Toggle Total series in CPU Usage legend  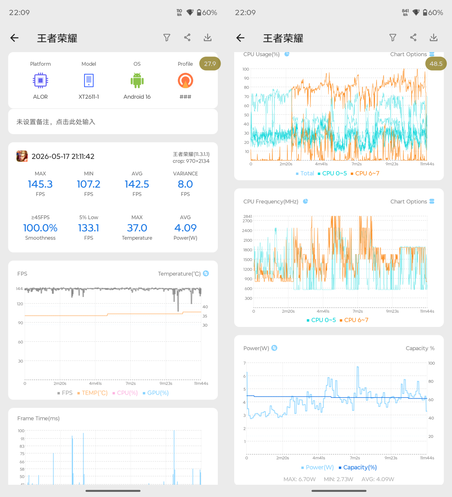point(305,173)
